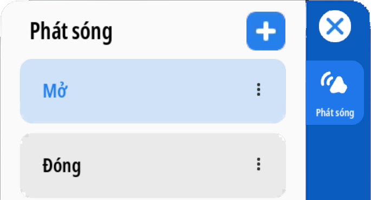This screenshot has height=200, width=371.
Task: Show the kebab dropdown beside Đóng
Action: (x=258, y=164)
